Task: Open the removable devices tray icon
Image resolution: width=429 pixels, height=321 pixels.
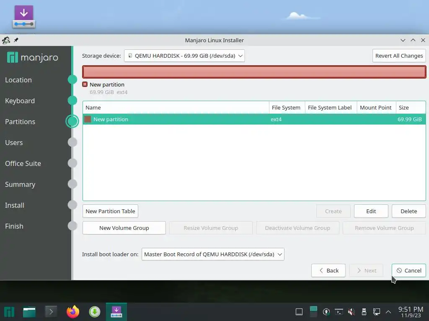Action: pyautogui.click(x=364, y=312)
